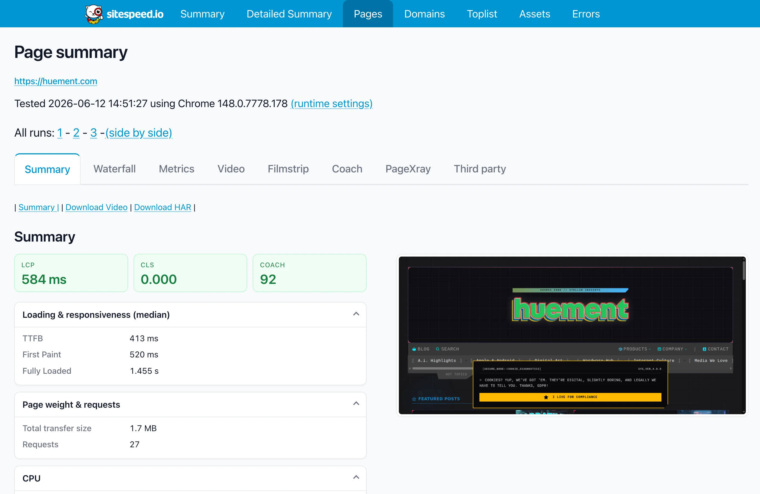Screen dimensions: 760x494
Task: Click the sitespeed.io brand text
Action: (135, 14)
